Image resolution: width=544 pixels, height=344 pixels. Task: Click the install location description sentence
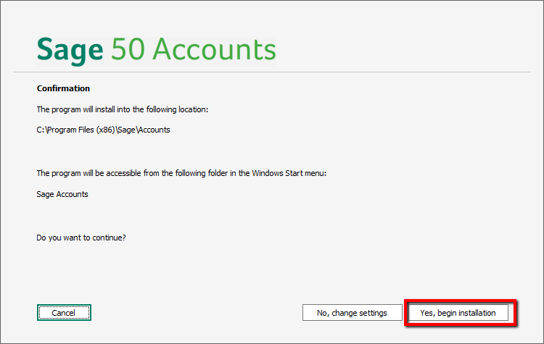pyautogui.click(x=123, y=109)
